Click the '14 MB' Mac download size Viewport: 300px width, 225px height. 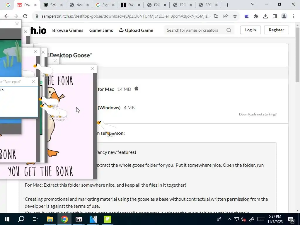point(124,89)
